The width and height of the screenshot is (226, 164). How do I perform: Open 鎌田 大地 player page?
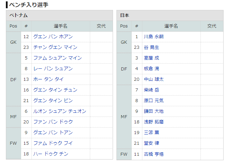pos(153,111)
